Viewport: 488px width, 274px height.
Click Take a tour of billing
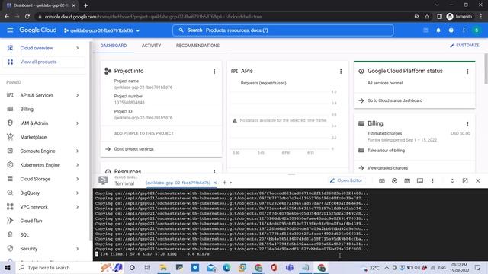click(x=386, y=151)
